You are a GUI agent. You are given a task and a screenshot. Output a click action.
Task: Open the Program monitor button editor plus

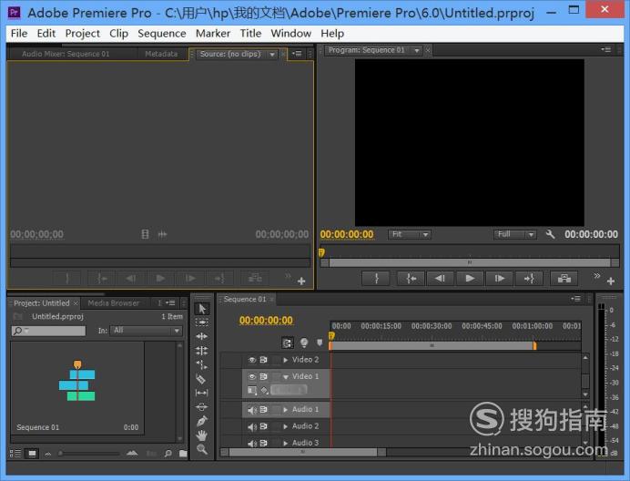point(611,281)
